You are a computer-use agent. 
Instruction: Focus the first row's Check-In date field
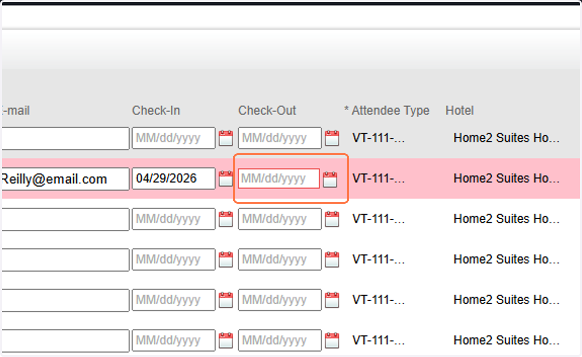pyautogui.click(x=174, y=138)
